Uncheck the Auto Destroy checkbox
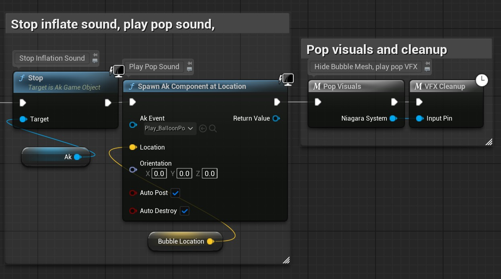 [184, 211]
